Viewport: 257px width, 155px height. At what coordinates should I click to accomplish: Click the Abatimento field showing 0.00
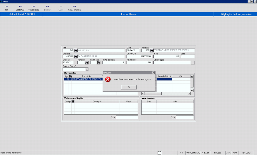pyautogui.click(x=139, y=62)
